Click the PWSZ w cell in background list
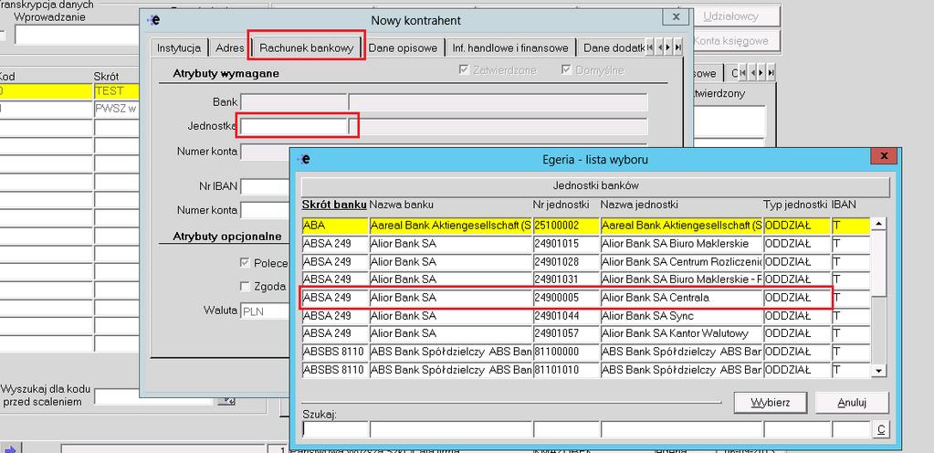934x453 pixels. tap(116, 110)
